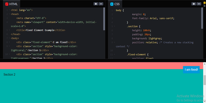Click 'background: lightgray;' CSS line
The width and height of the screenshot is (206, 103).
147,38
